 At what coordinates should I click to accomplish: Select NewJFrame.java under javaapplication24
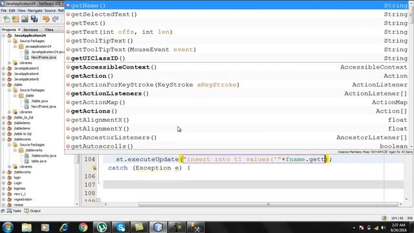(x=43, y=58)
